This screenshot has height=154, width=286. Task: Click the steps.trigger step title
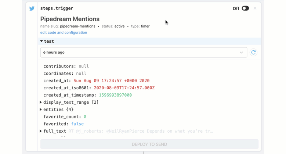[x=57, y=8]
